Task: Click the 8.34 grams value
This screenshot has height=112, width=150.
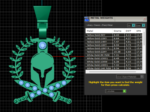Action: coord(116,68)
